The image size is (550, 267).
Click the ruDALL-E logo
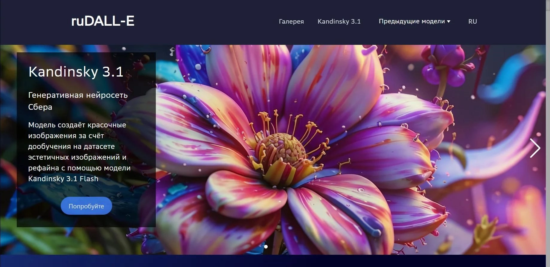click(103, 21)
